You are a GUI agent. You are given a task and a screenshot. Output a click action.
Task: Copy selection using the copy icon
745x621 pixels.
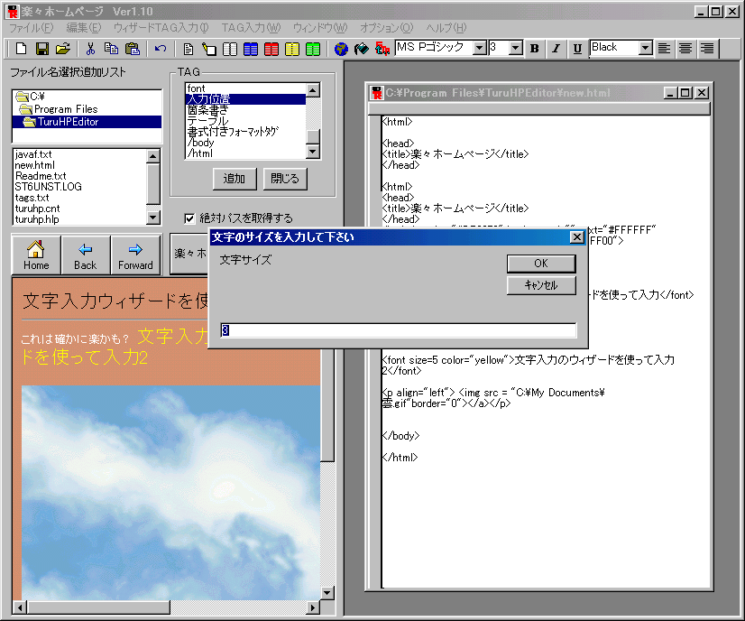(111, 49)
